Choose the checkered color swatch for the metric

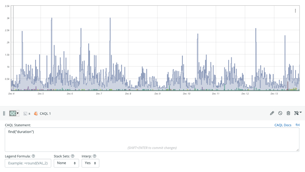click(x=13, y=113)
